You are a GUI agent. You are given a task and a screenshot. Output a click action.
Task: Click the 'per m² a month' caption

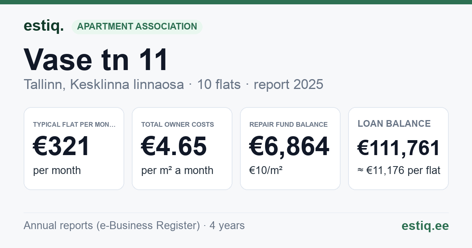click(177, 170)
